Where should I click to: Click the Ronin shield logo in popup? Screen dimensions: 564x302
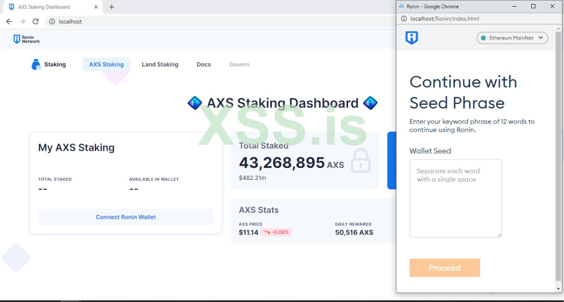[x=412, y=38]
